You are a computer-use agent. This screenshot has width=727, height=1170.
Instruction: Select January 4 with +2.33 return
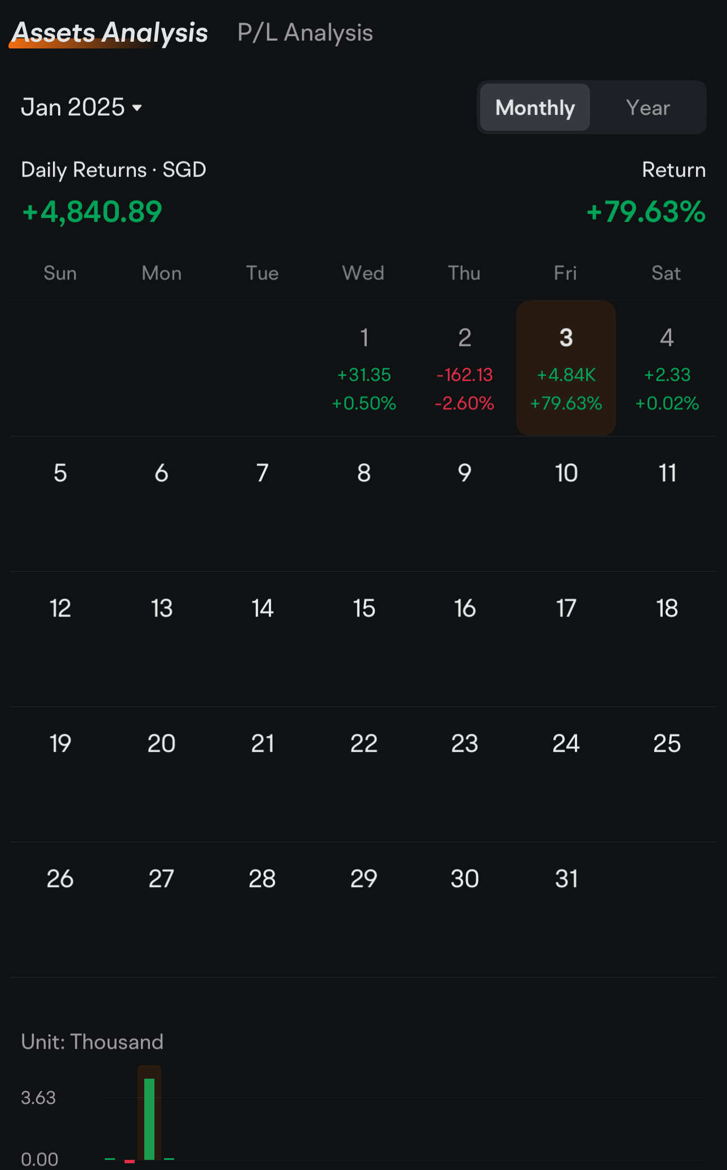[667, 369]
